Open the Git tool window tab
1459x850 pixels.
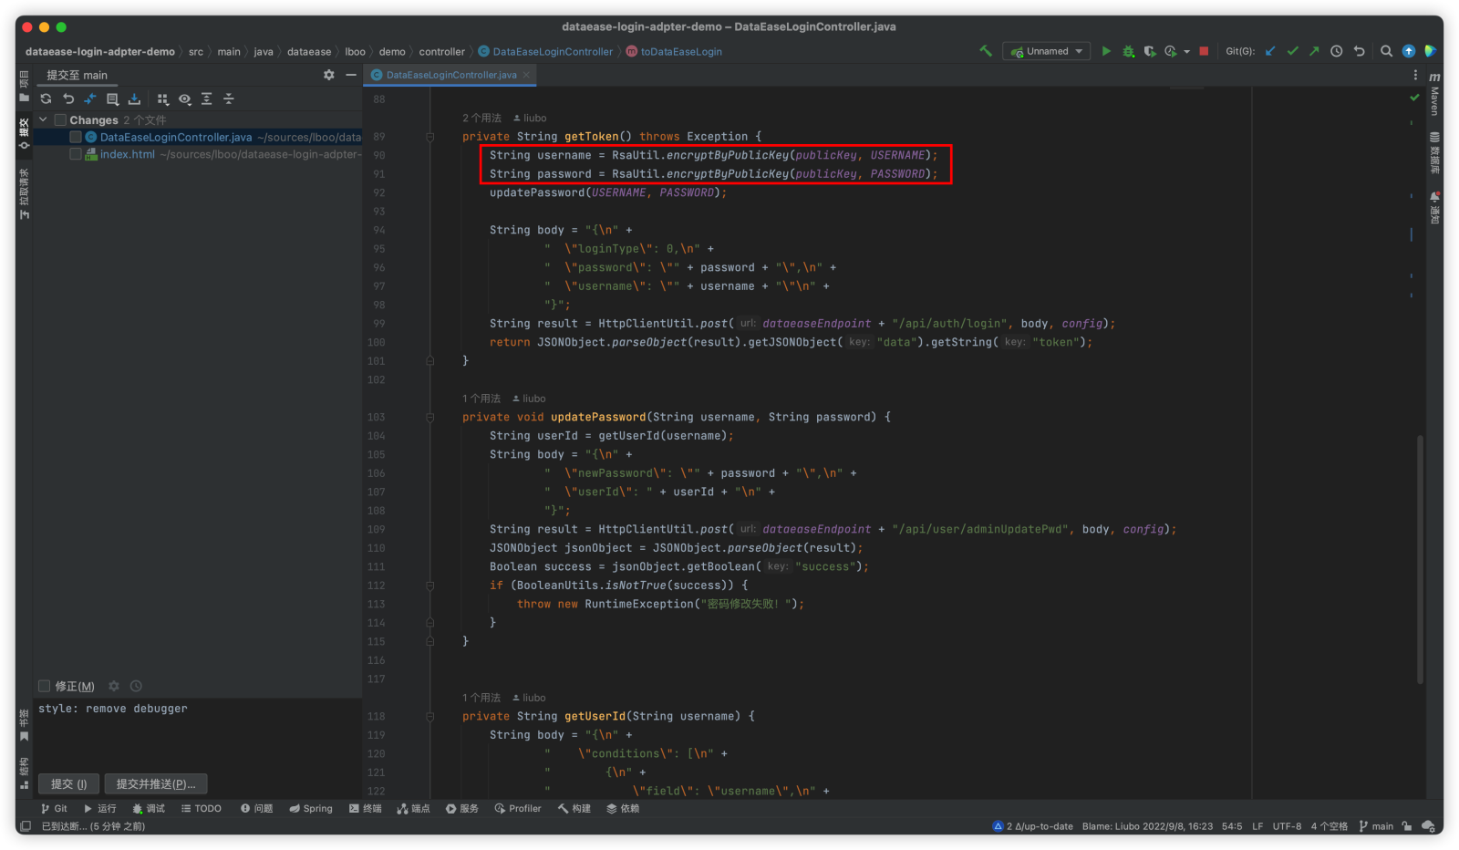(x=55, y=808)
